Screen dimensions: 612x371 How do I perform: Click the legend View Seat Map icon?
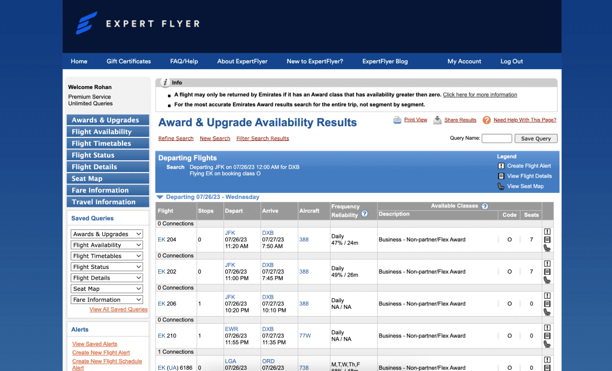[x=501, y=186]
